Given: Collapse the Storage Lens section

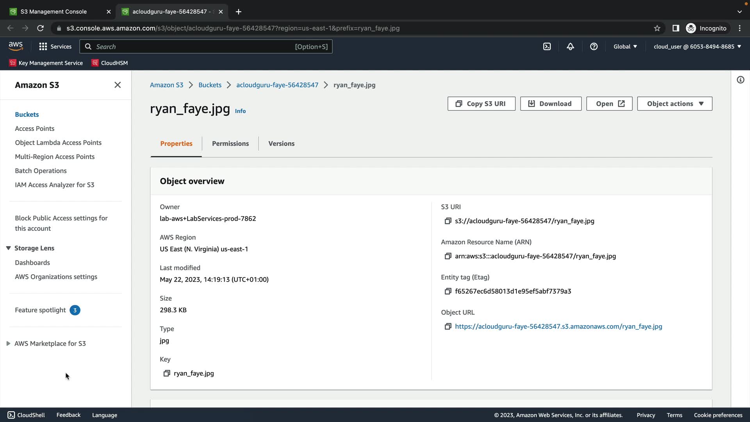Looking at the screenshot, I should pos(8,248).
